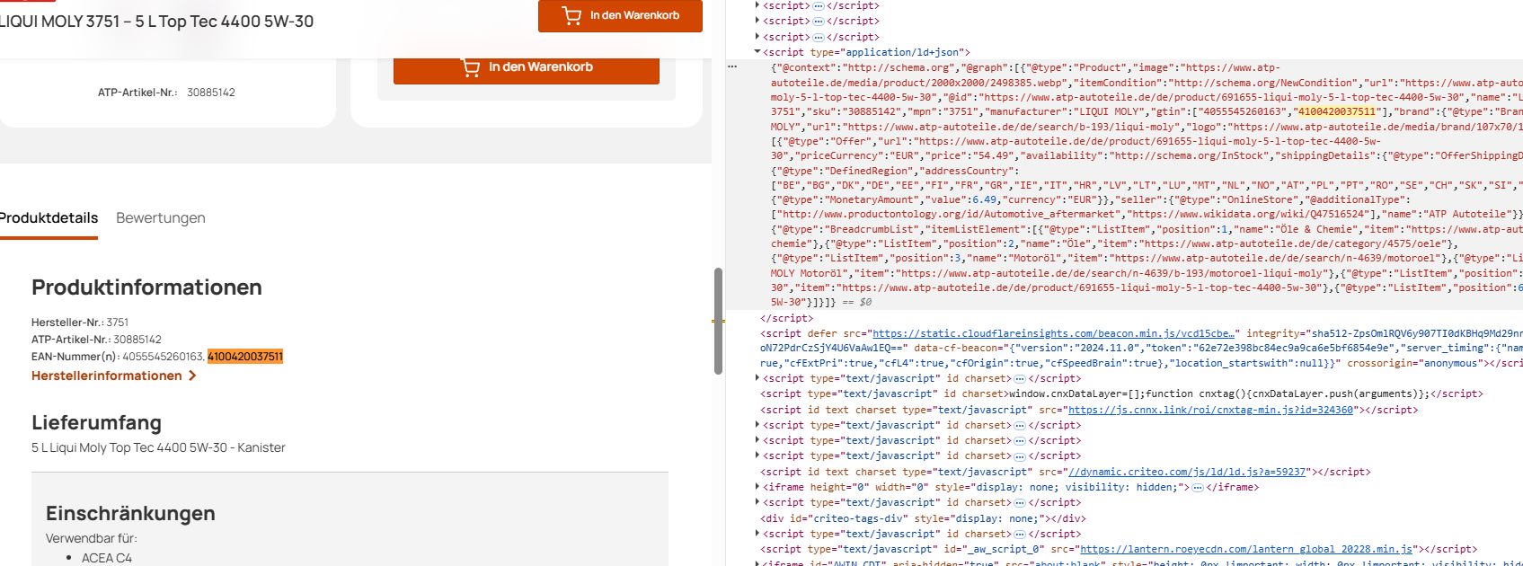
Task: Expand the iframe height="0" node
Action: (757, 487)
